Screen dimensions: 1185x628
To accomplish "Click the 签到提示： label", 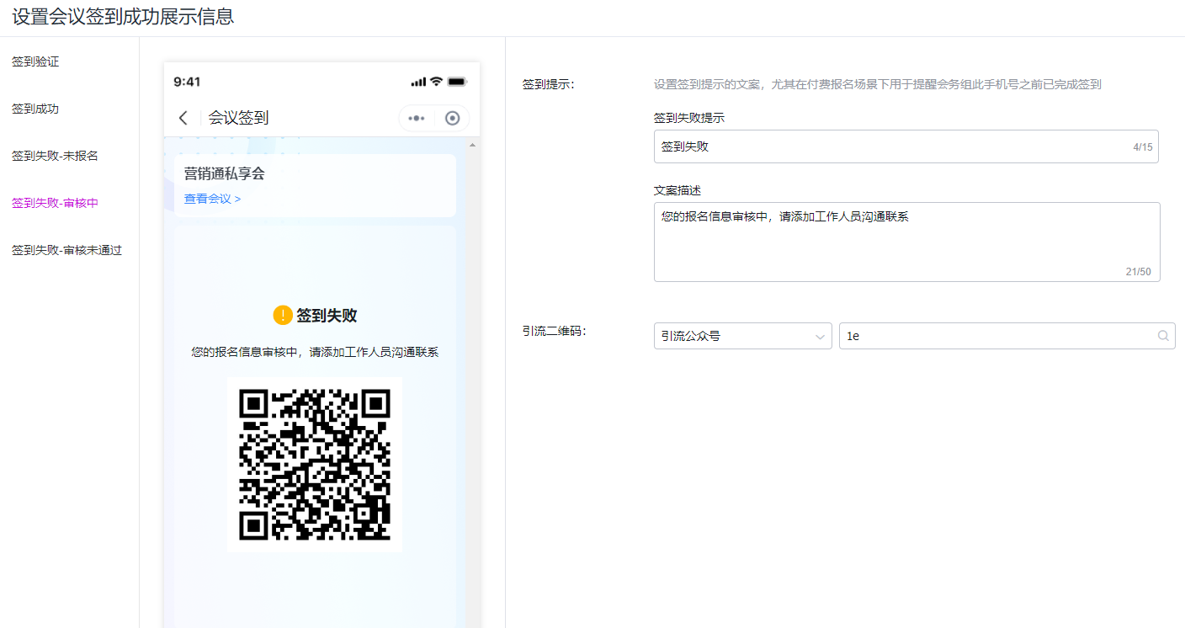I will 549,84.
